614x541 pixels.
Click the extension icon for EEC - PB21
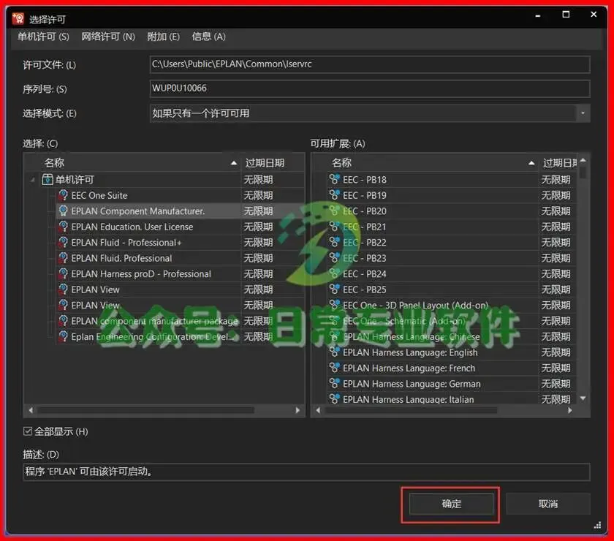point(335,227)
